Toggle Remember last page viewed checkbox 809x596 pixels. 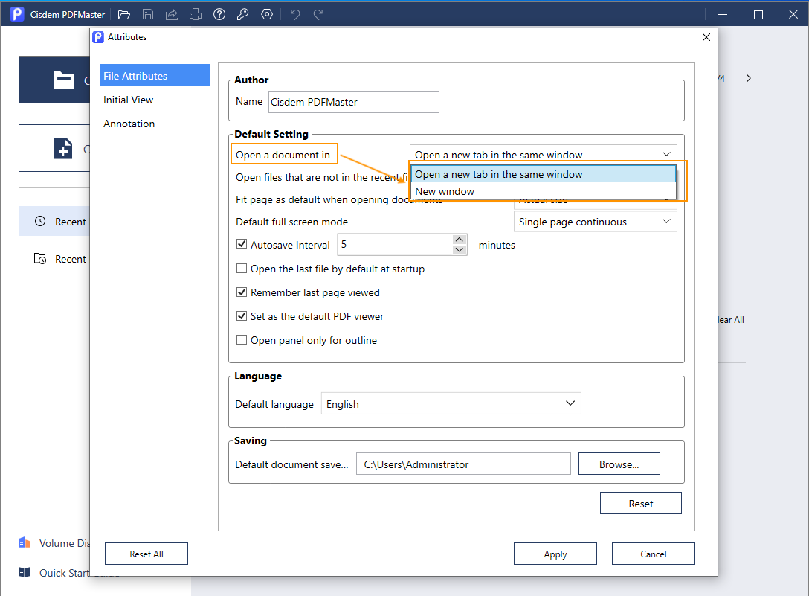click(x=242, y=292)
